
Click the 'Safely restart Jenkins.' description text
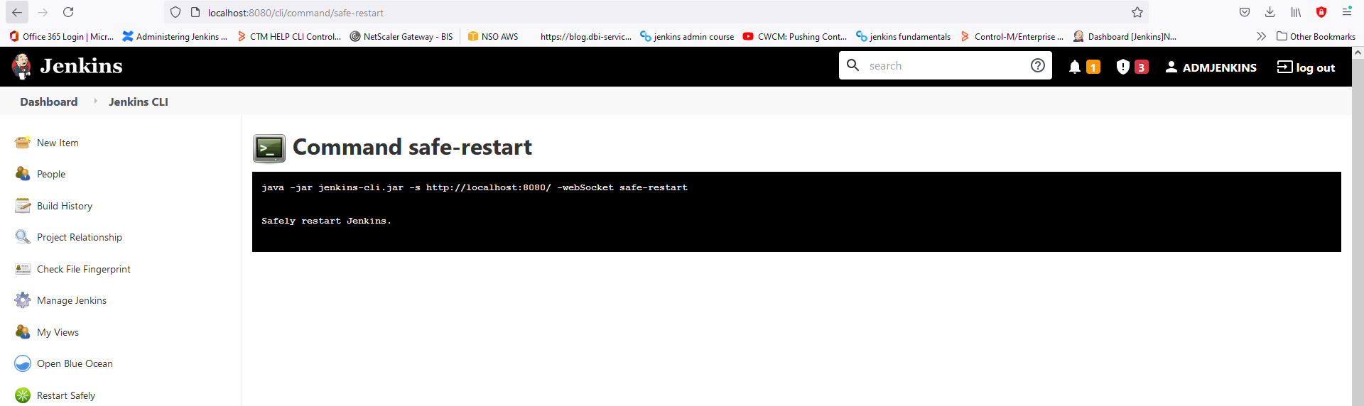tap(326, 221)
